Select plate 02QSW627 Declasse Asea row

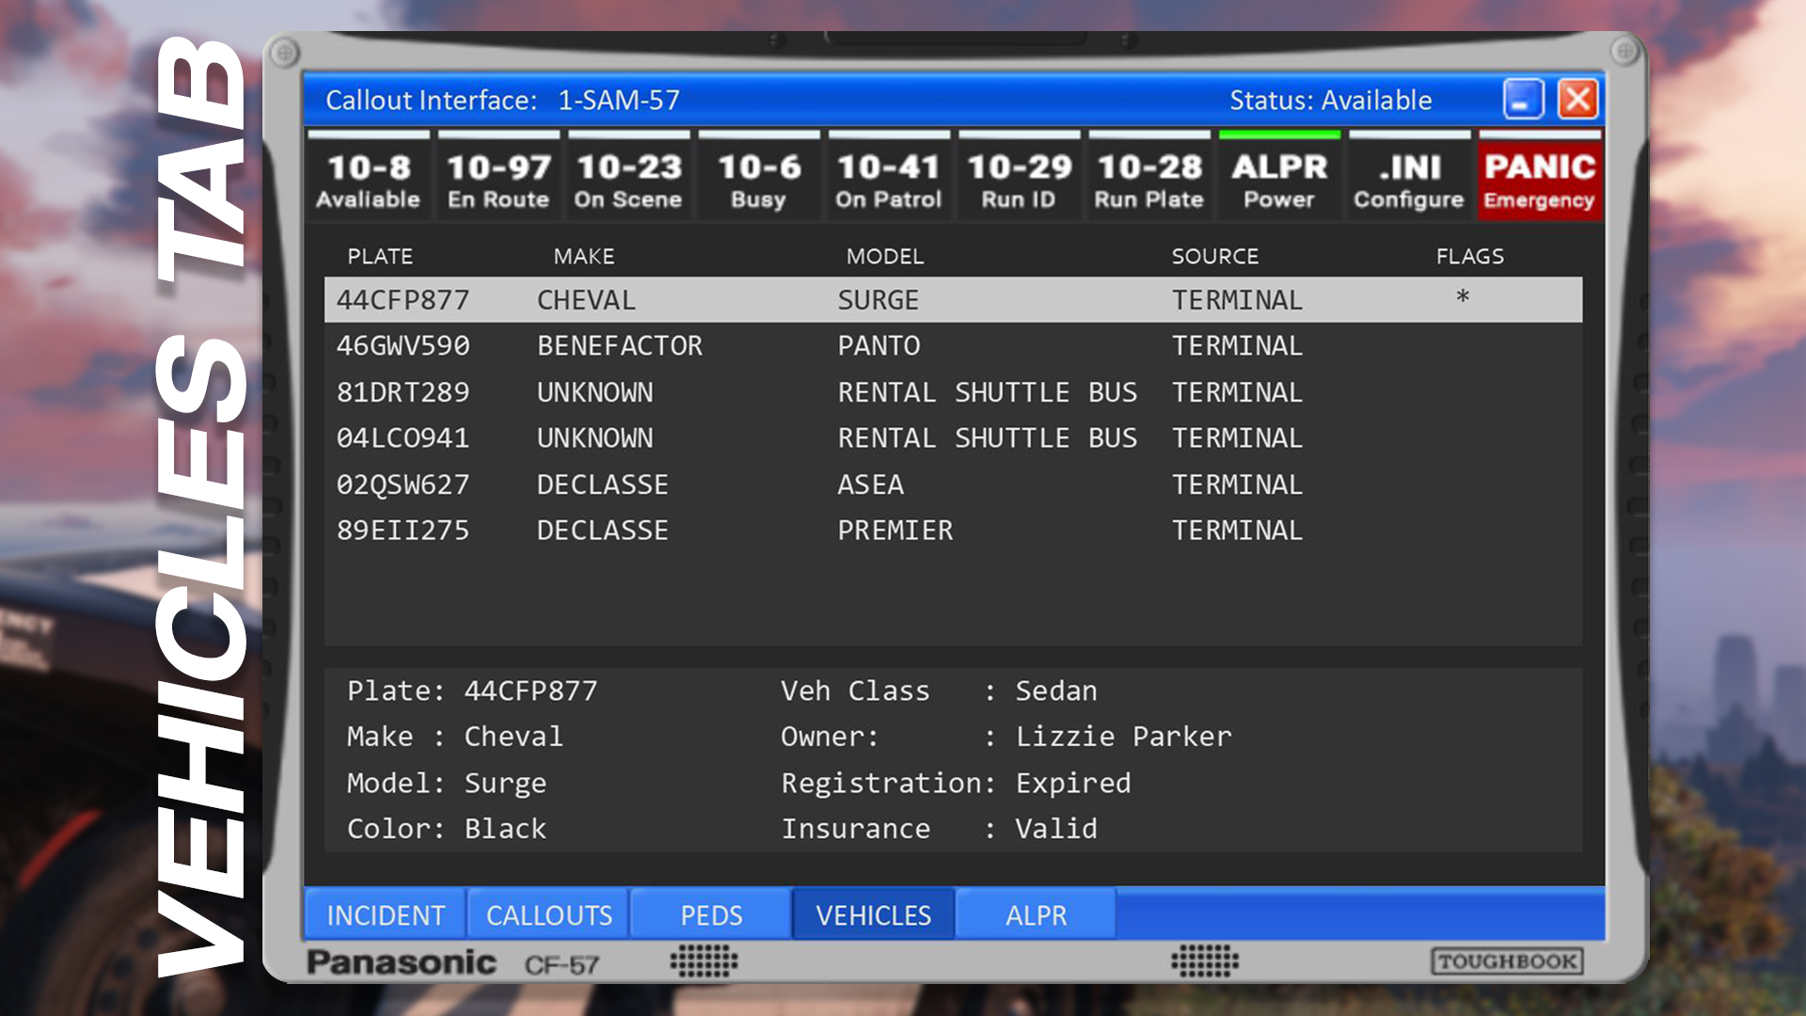pyautogui.click(x=952, y=484)
